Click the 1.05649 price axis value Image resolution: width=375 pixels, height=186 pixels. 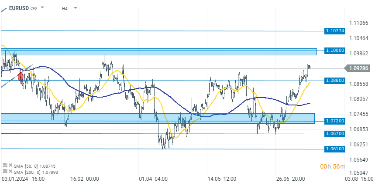(358, 159)
